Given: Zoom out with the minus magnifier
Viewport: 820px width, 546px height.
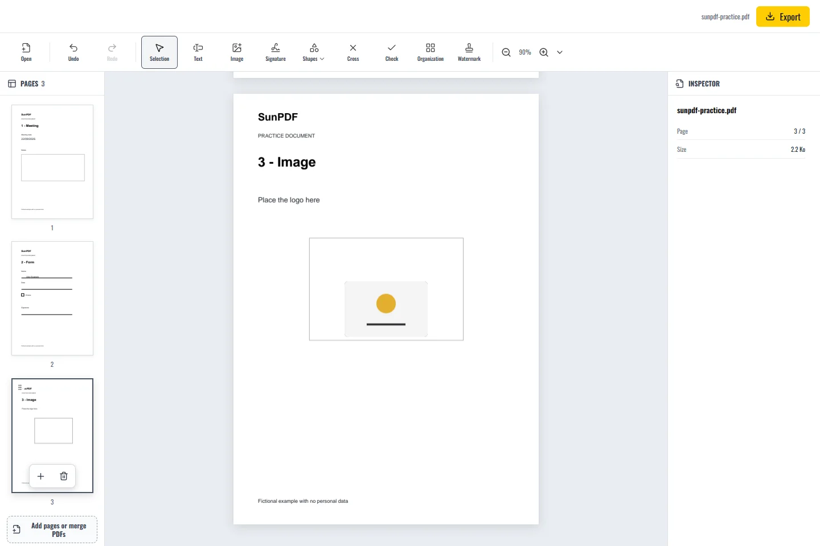Looking at the screenshot, I should click(x=506, y=52).
